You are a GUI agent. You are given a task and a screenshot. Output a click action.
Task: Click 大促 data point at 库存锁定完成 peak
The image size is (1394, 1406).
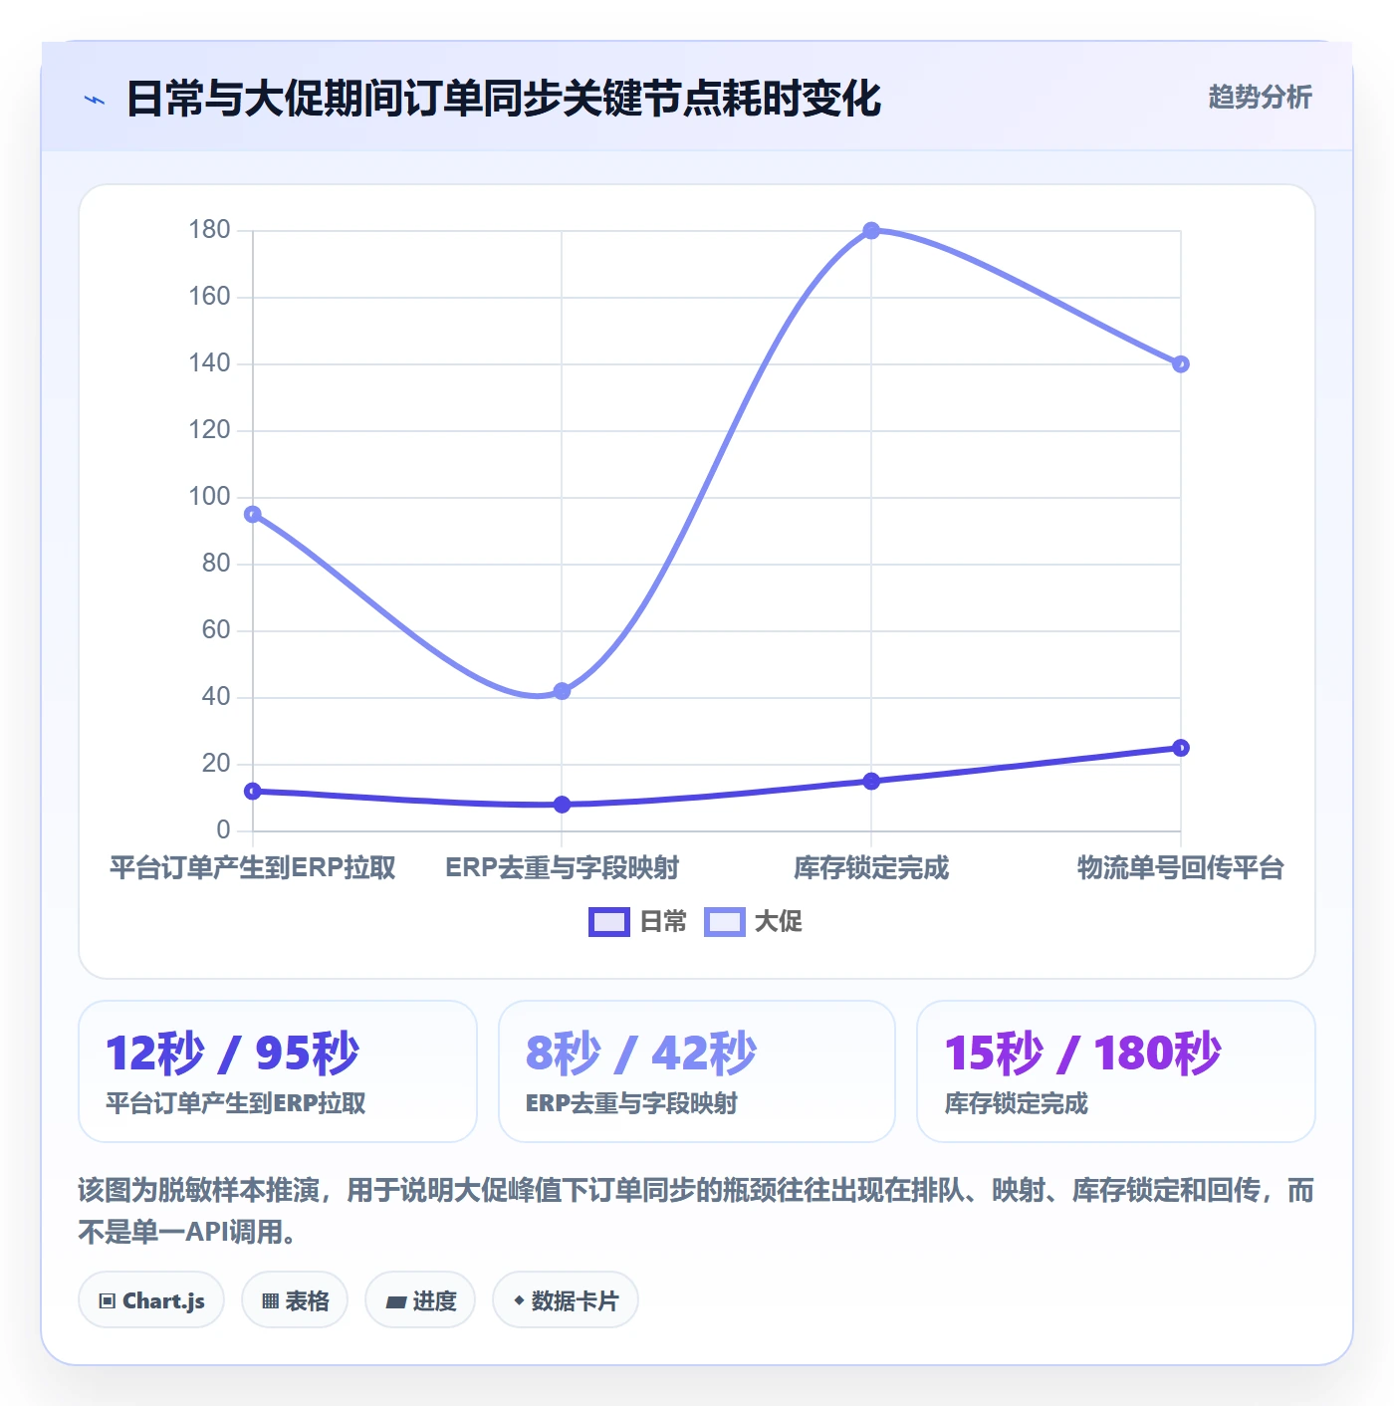[x=871, y=231]
